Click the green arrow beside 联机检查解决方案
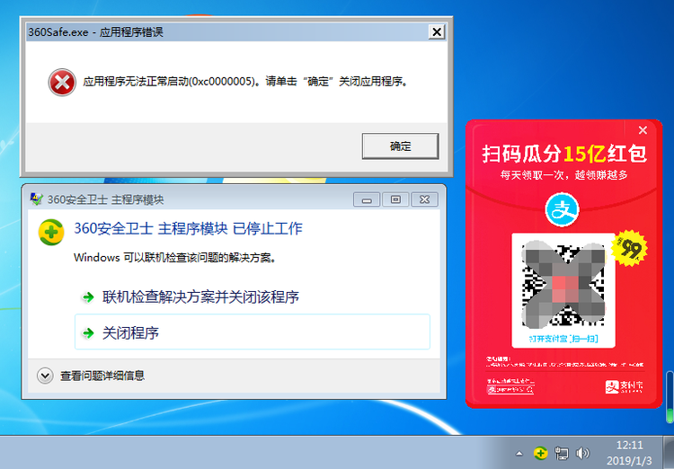The image size is (674, 469). (88, 297)
